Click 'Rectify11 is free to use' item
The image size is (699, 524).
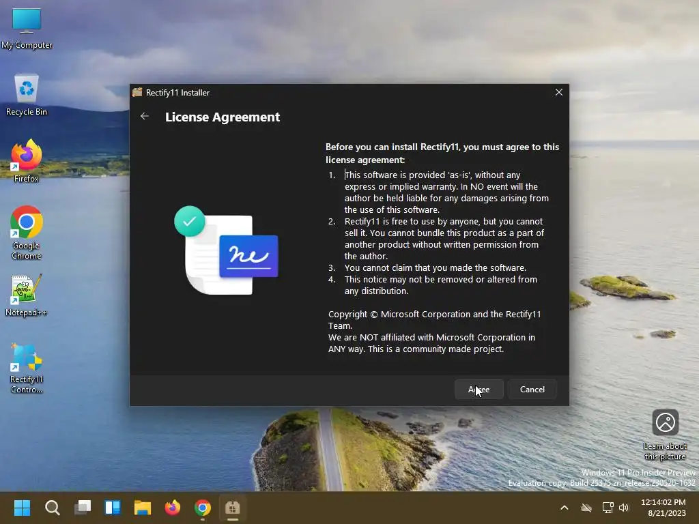[444, 239]
